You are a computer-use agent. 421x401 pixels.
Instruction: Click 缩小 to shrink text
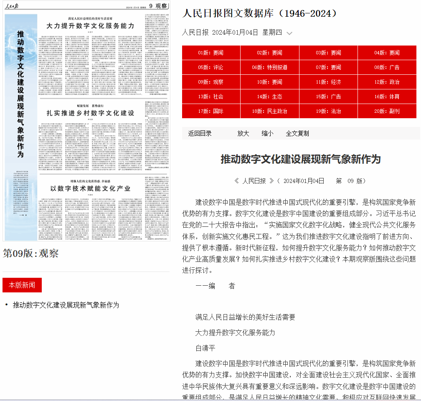pyautogui.click(x=267, y=134)
